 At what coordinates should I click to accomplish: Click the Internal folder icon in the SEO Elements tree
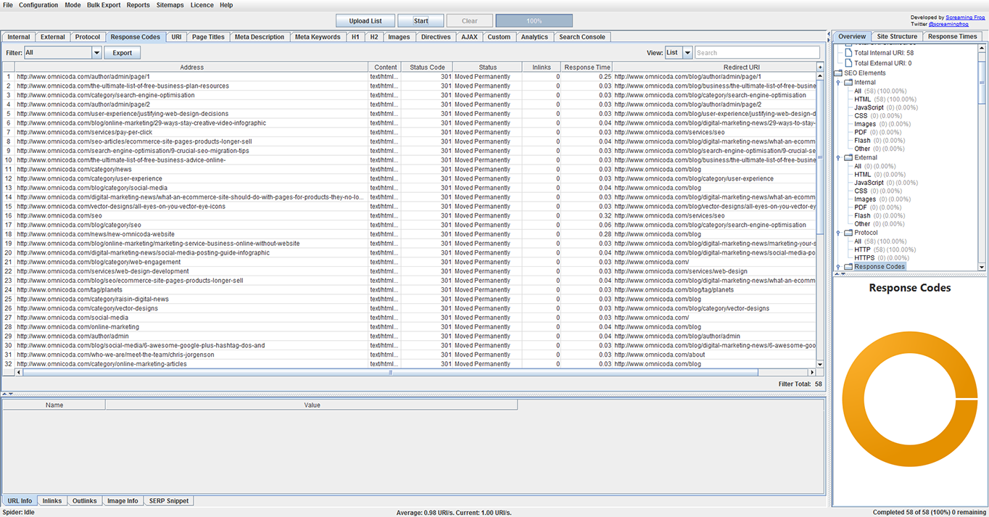click(848, 82)
